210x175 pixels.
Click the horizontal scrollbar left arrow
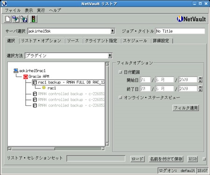point(9,149)
